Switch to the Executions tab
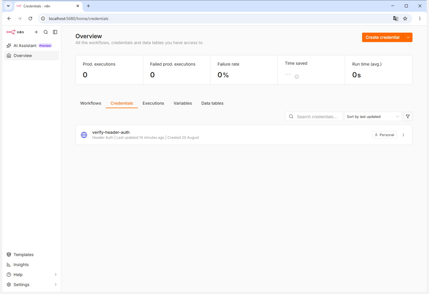This screenshot has height=294, width=429. pos(153,103)
